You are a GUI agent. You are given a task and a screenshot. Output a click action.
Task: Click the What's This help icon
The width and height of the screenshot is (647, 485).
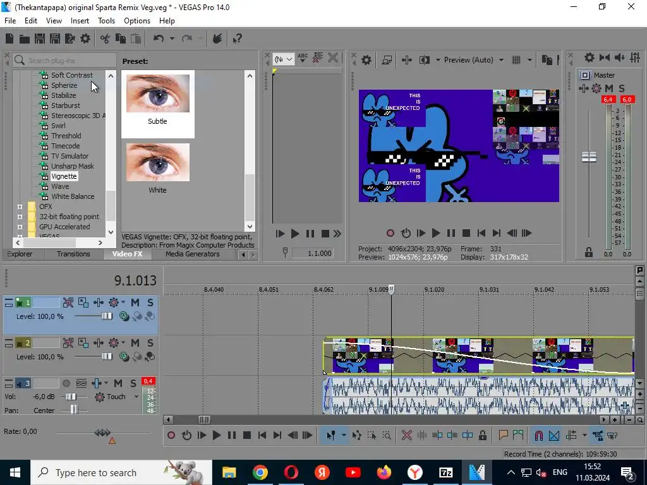237,39
